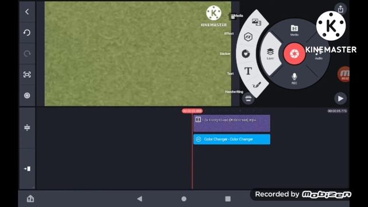Select the Color Changer effect layer
The image size is (368, 207).
[x=232, y=139]
